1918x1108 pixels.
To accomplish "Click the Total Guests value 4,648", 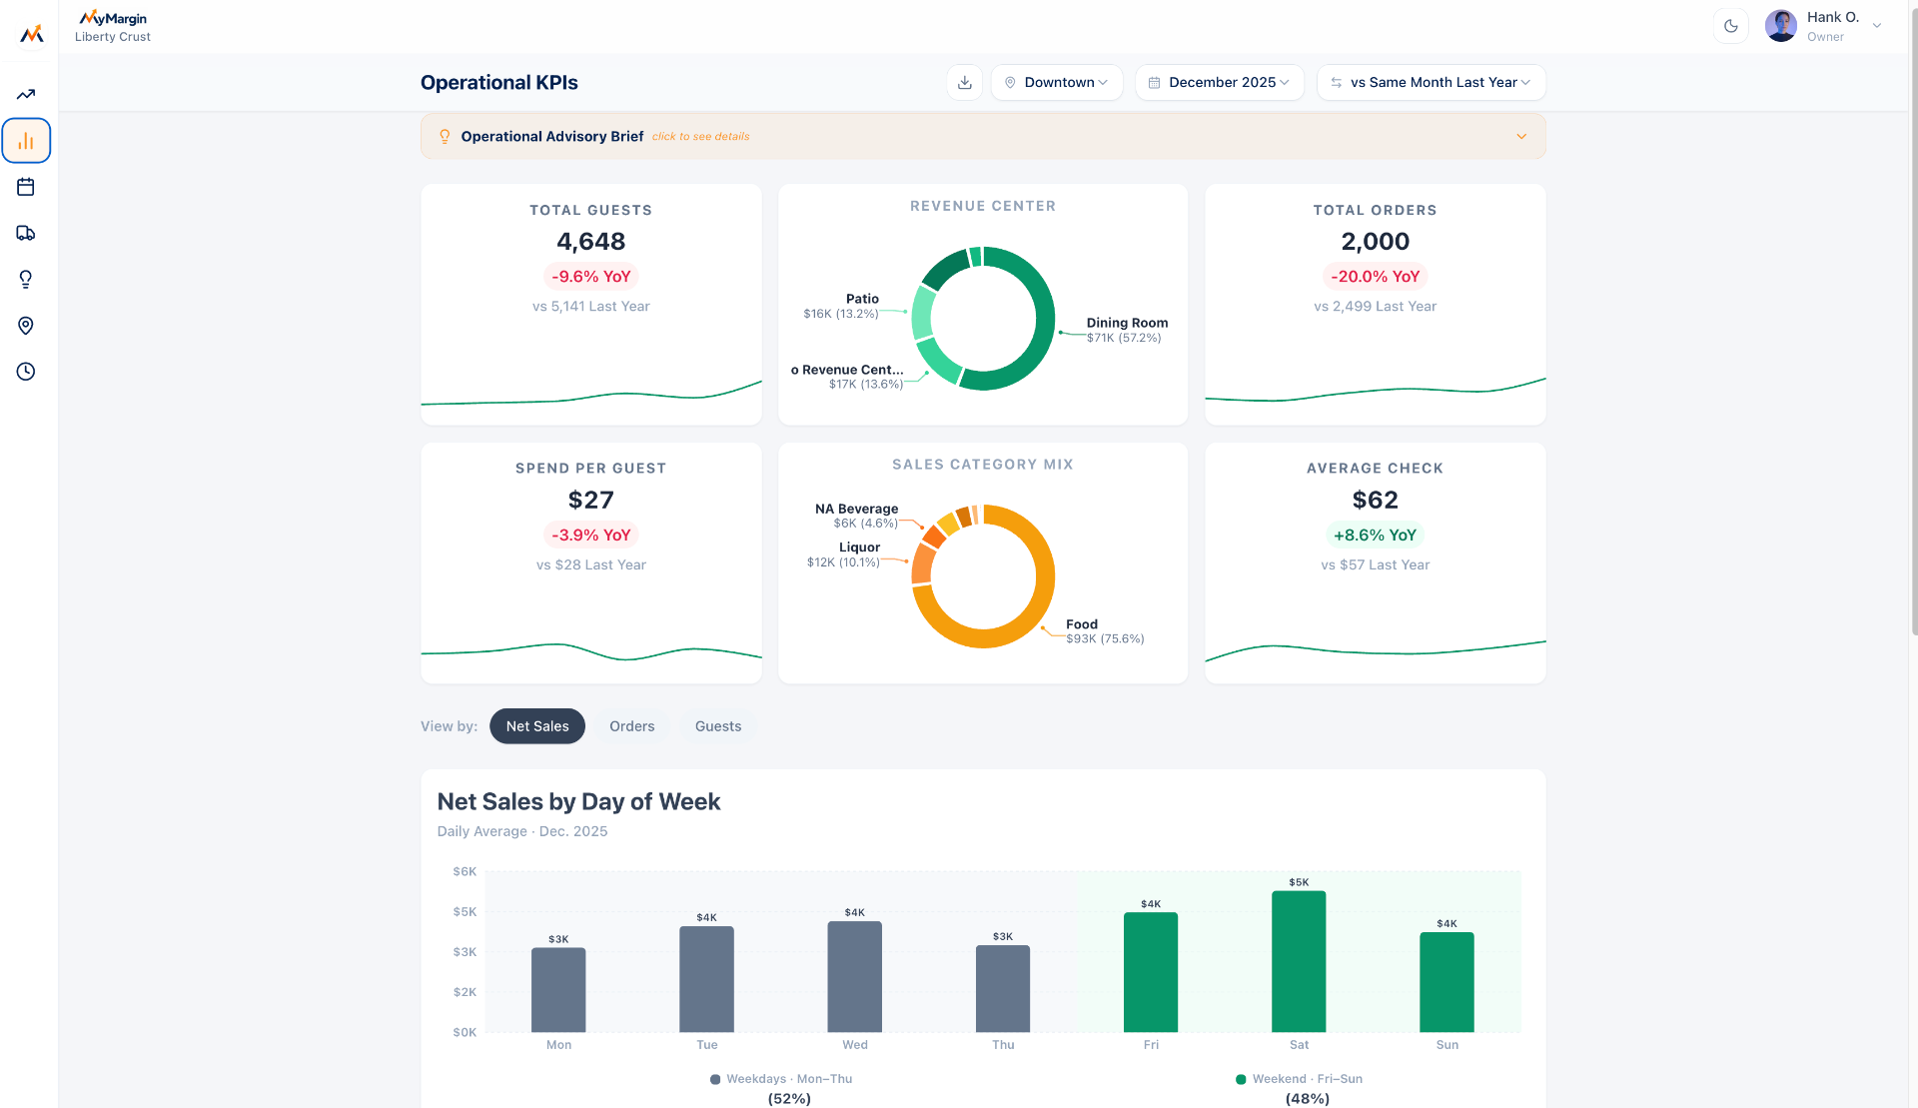I will (591, 242).
